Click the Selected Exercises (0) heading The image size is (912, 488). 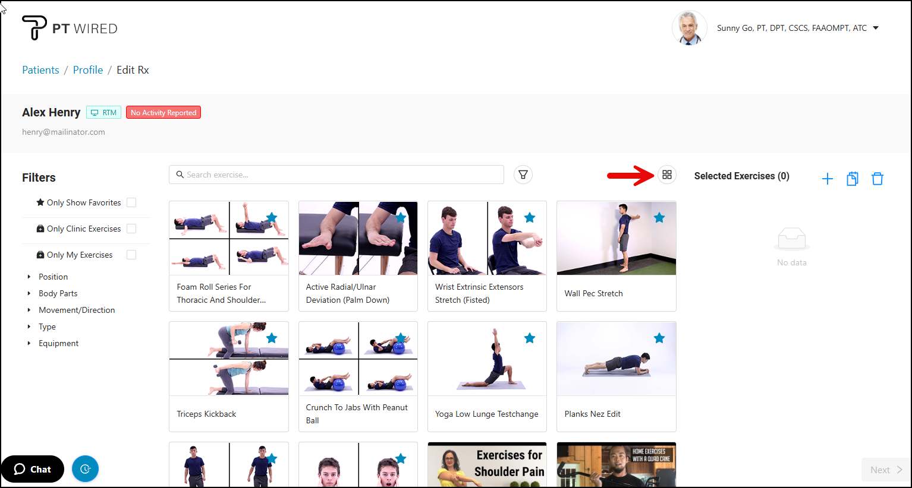click(742, 176)
